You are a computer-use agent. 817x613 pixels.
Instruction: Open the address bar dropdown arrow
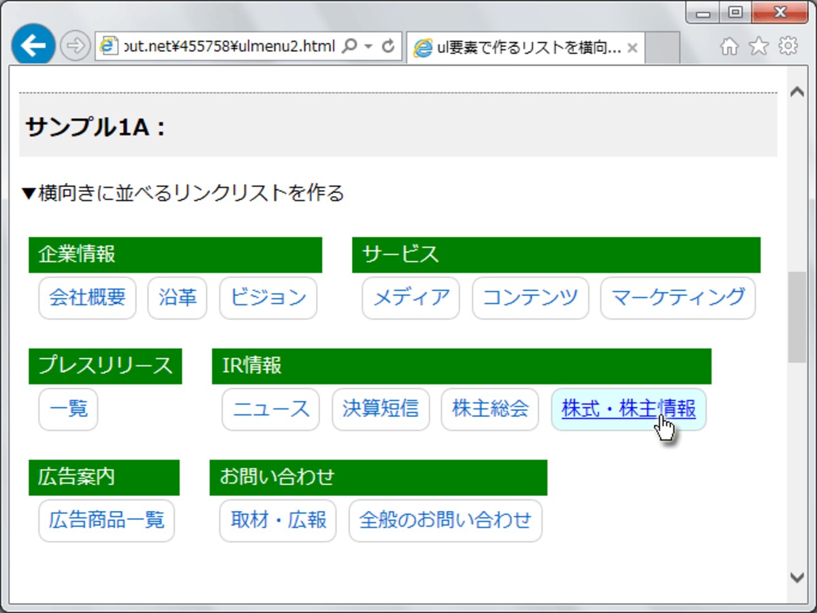(x=369, y=46)
